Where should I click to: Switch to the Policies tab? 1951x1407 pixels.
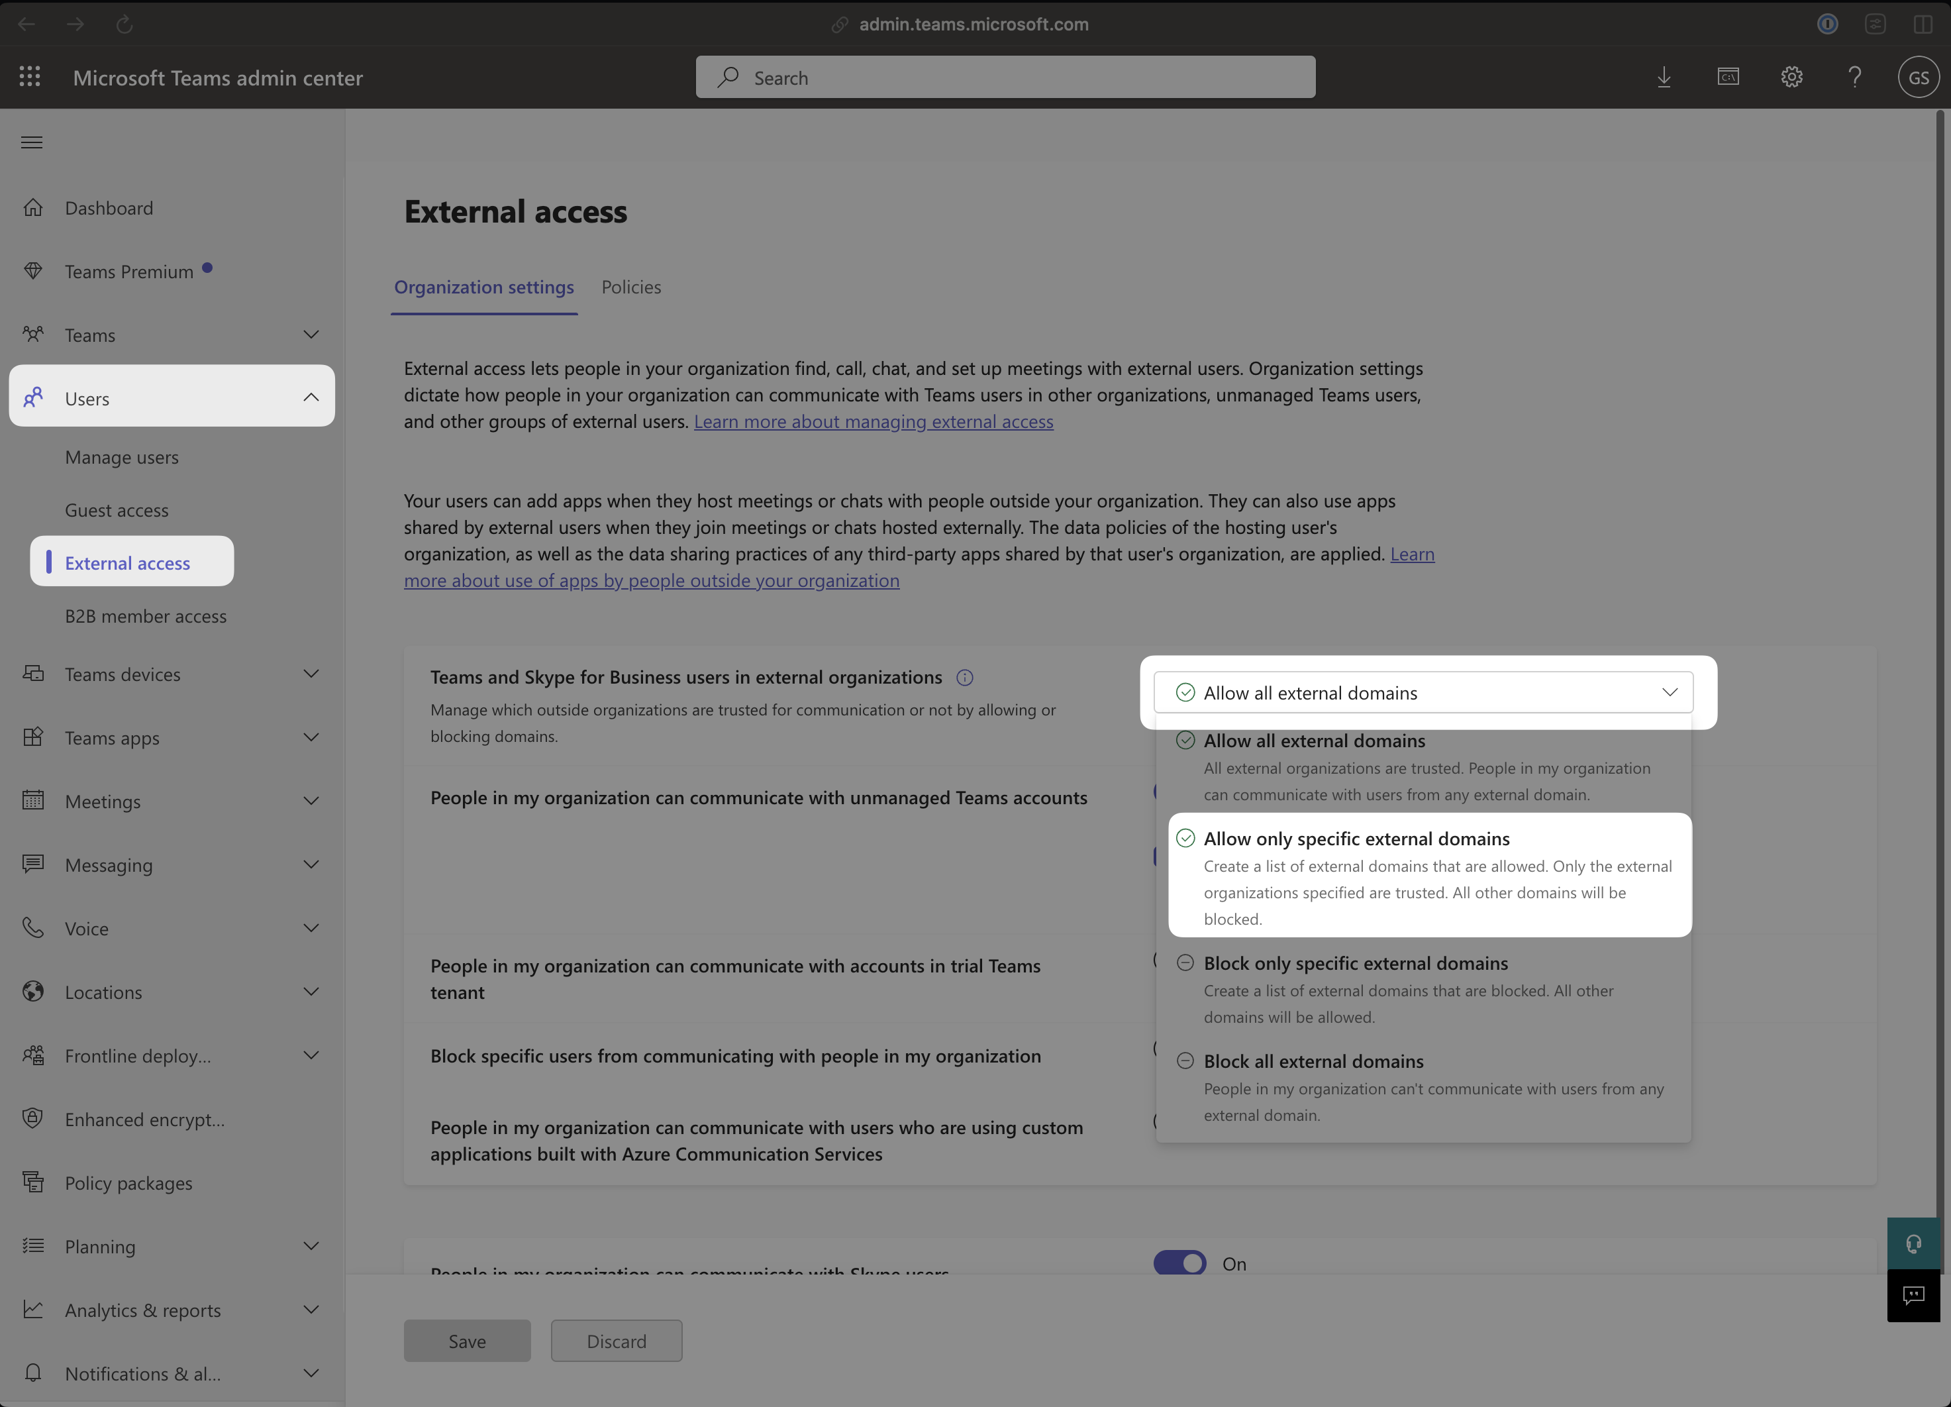click(631, 287)
